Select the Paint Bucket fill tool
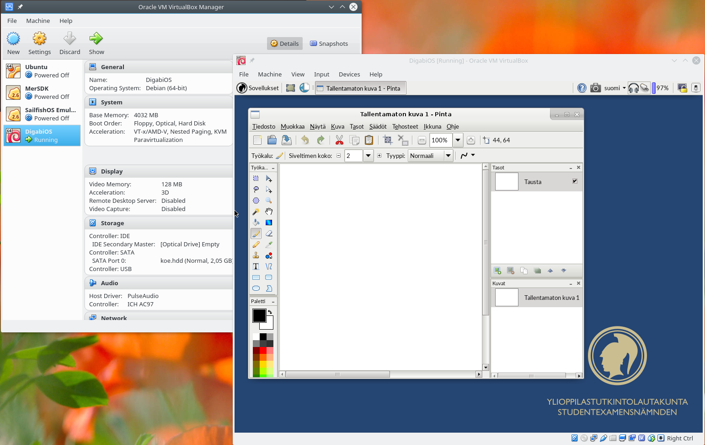The height and width of the screenshot is (445, 705). (x=256, y=222)
